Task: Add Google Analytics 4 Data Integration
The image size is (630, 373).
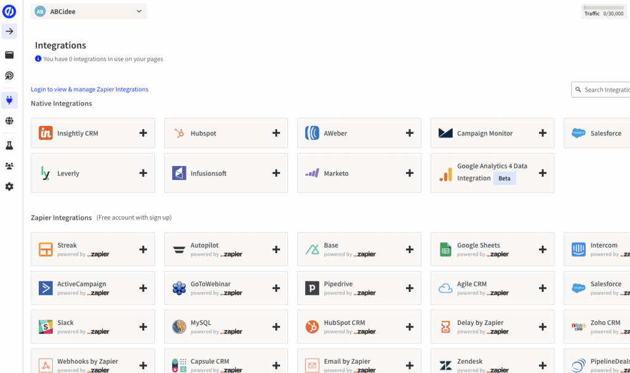Action: click(543, 173)
